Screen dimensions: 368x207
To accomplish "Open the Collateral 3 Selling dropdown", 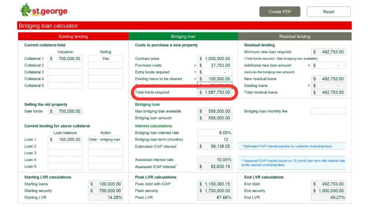I will 105,72.
